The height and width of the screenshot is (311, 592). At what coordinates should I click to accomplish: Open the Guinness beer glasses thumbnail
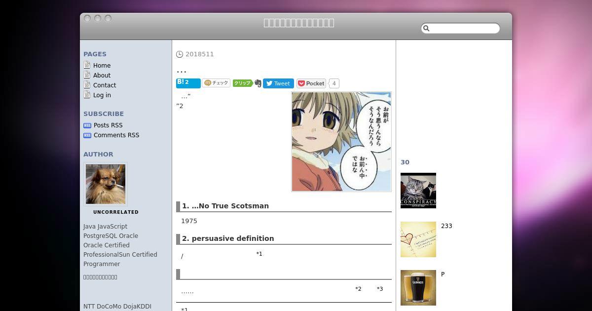(418, 288)
